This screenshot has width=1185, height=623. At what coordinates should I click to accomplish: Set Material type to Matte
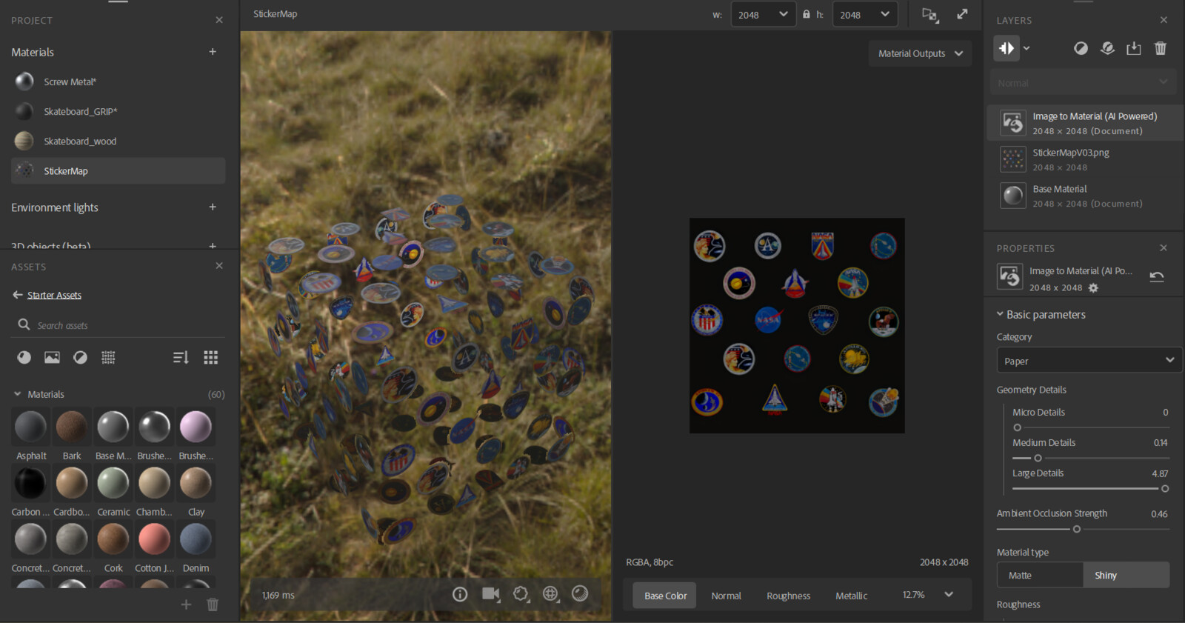pyautogui.click(x=1040, y=576)
